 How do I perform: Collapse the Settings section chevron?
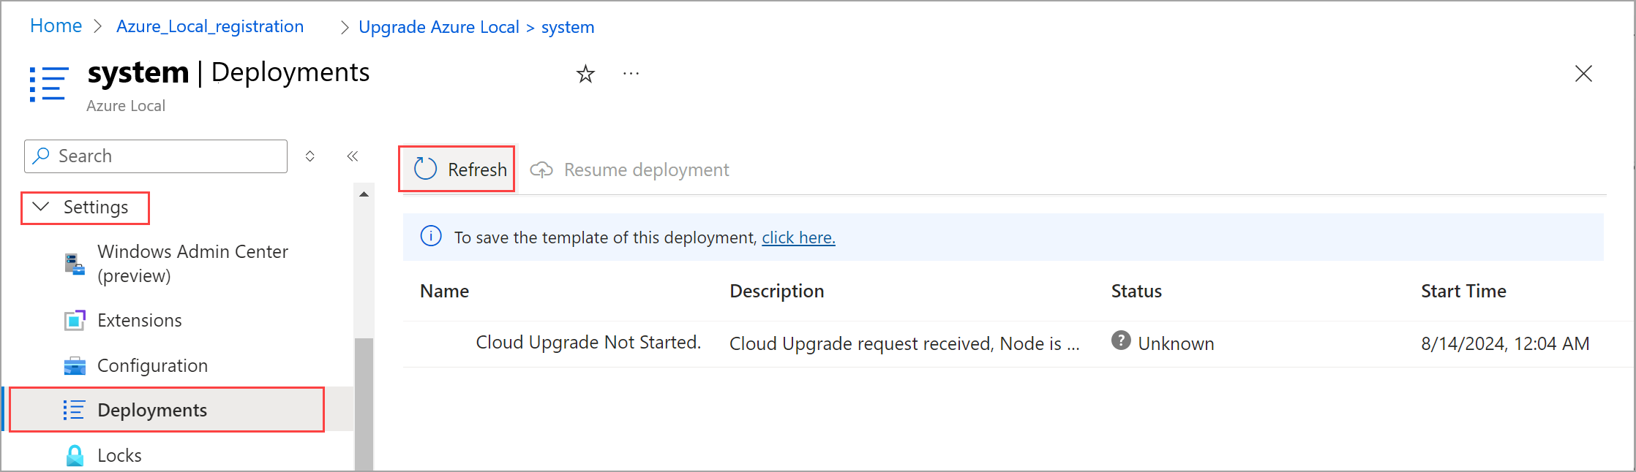[42, 207]
